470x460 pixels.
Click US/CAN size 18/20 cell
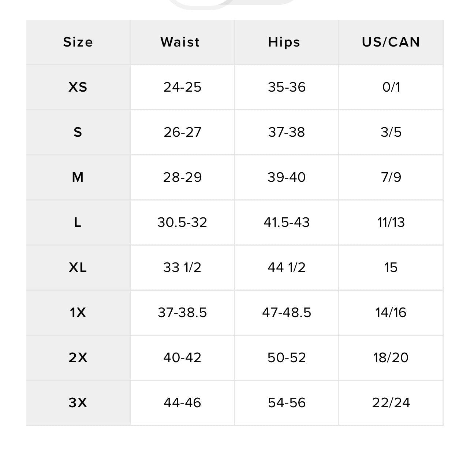click(391, 358)
